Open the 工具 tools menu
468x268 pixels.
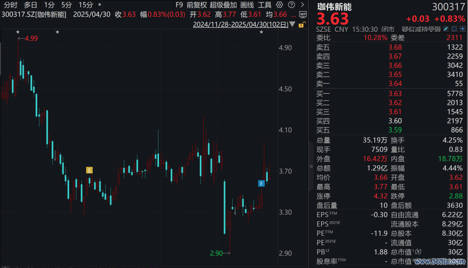click(x=264, y=5)
